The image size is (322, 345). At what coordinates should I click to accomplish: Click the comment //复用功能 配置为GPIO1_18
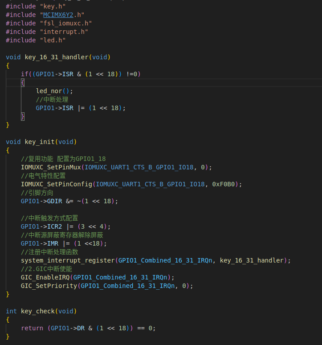[63, 159]
